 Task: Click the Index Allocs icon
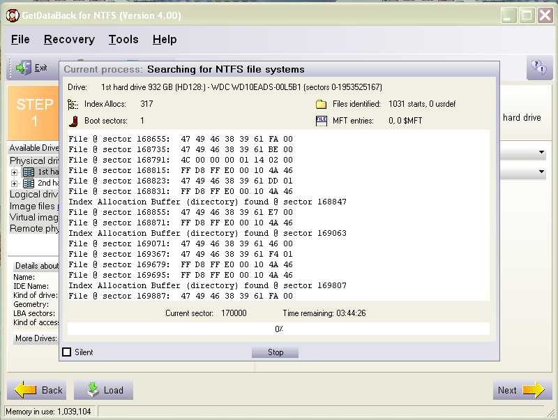pos(73,105)
